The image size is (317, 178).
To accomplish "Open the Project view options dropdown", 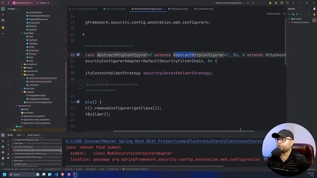I will (12, 9).
